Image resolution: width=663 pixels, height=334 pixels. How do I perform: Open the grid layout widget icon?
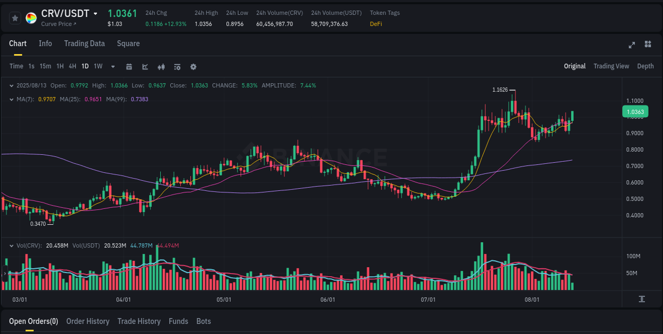point(647,46)
